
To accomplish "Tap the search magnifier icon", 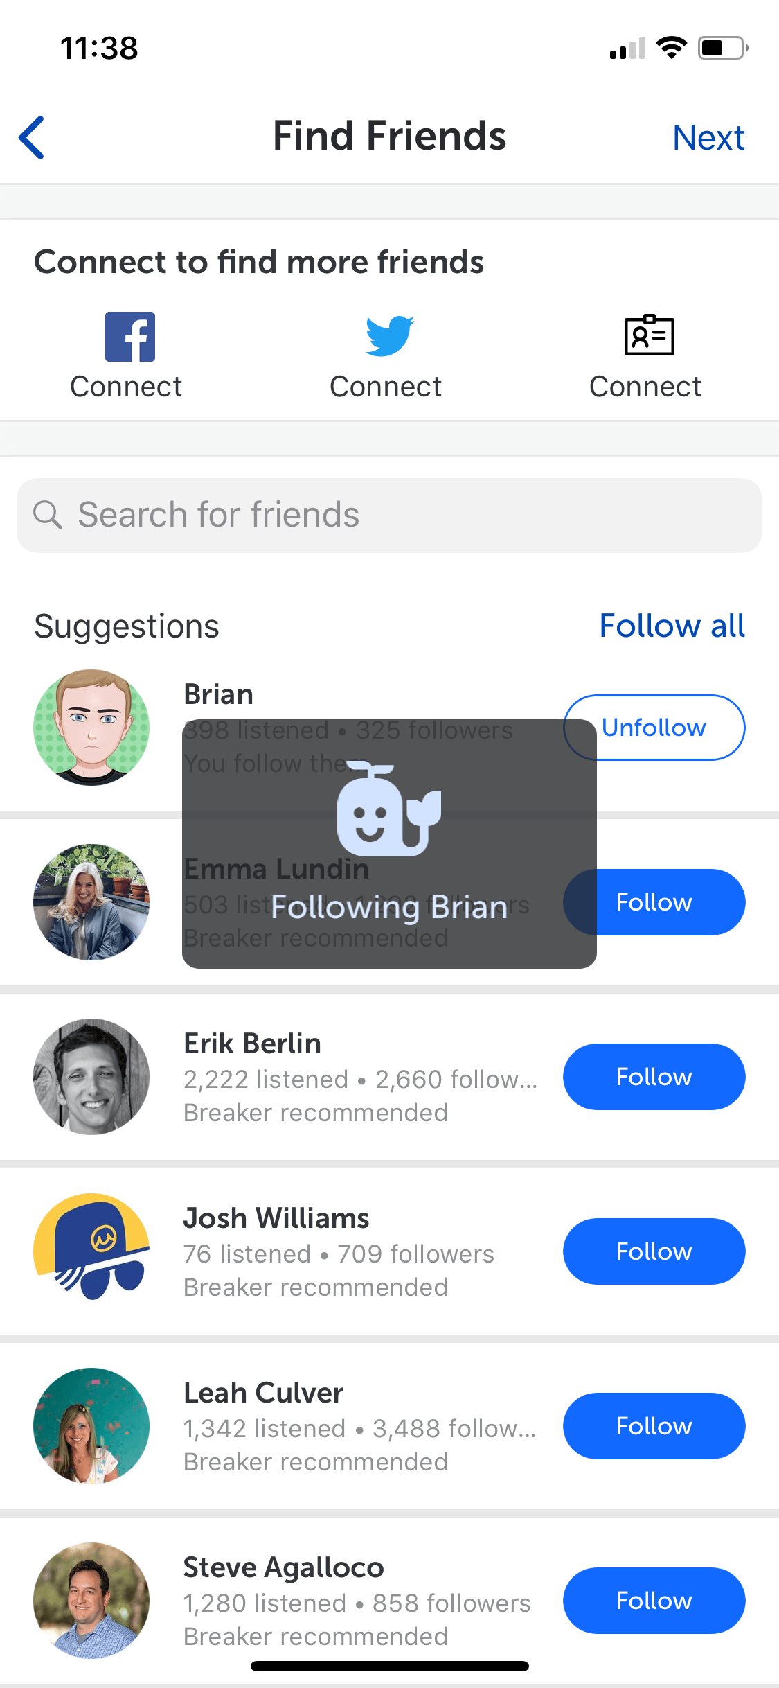I will 48,515.
